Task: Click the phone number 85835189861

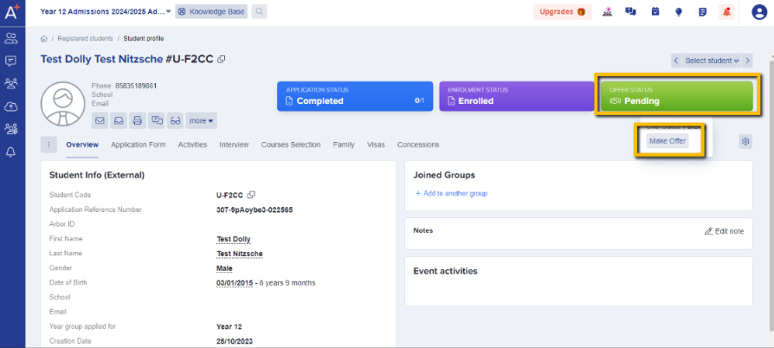Action: (x=136, y=86)
